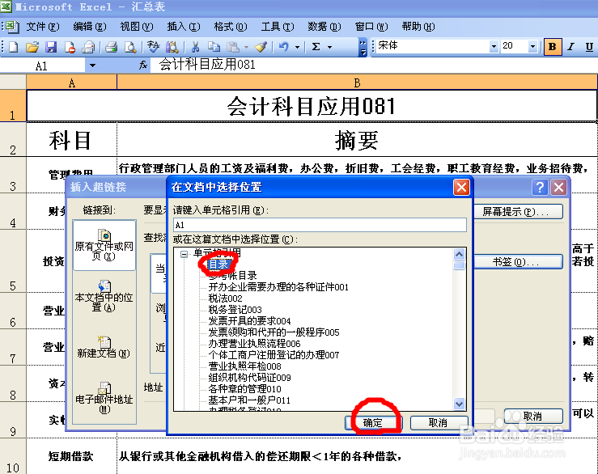
Task: Open the AutoSum functions dropdown arrow
Action: [x=329, y=47]
